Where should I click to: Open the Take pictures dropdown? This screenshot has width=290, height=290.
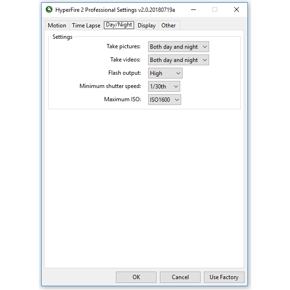178,47
